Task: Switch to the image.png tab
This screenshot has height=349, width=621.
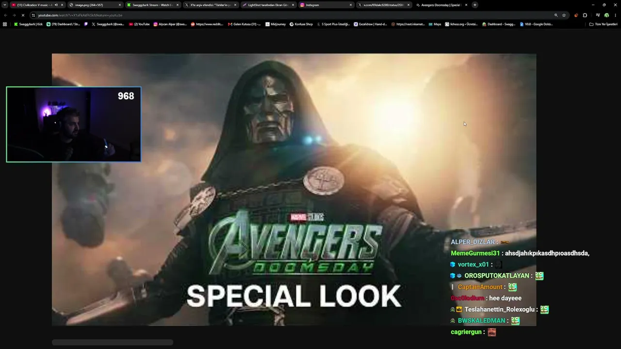Action: point(95,5)
